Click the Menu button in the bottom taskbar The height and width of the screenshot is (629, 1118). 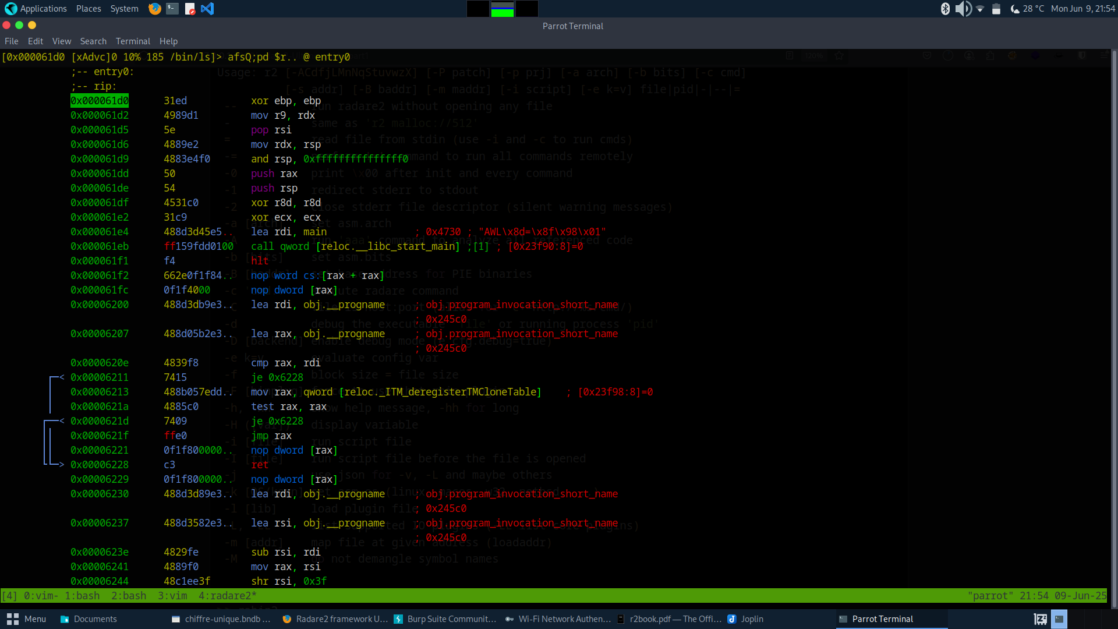(x=27, y=619)
